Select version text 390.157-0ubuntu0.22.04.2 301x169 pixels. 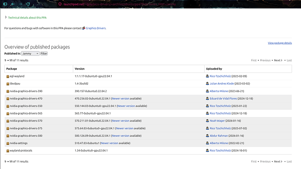[x=91, y=91]
